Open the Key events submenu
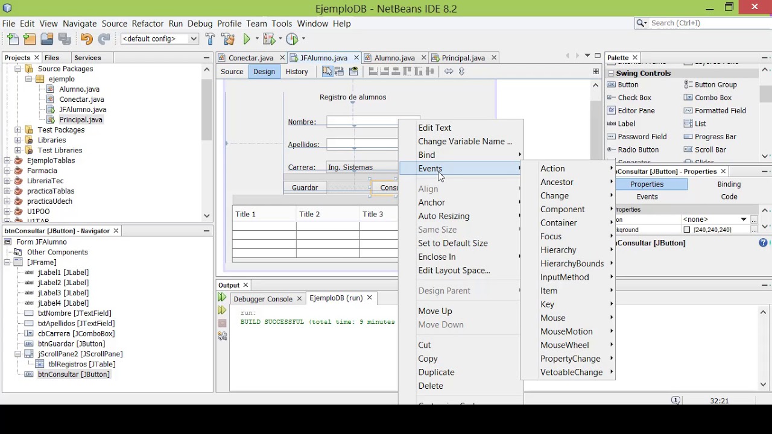Image resolution: width=772 pixels, height=434 pixels. click(x=568, y=304)
